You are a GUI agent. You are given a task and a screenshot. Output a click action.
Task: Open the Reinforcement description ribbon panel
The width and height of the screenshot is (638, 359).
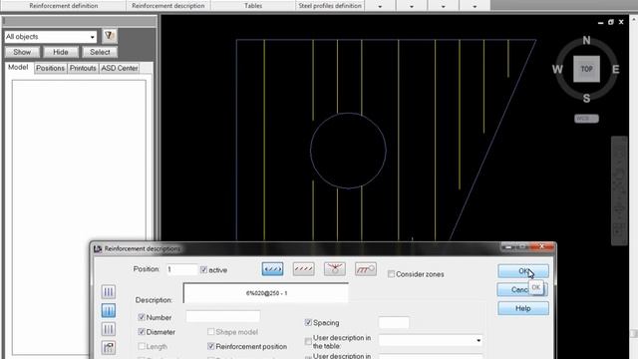click(x=168, y=6)
